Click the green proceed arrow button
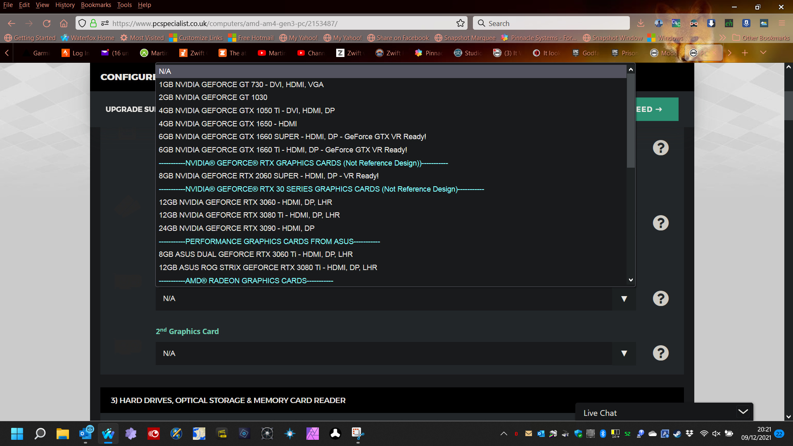793x446 pixels. tap(657, 109)
